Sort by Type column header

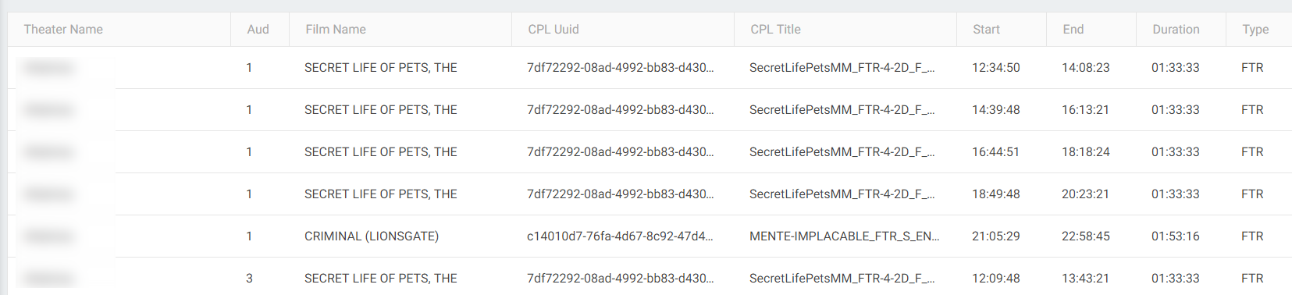[1255, 30]
